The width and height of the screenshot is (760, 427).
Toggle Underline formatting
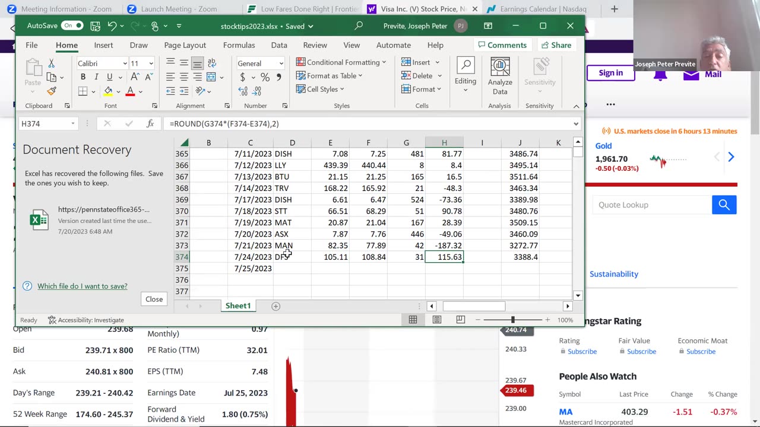click(x=109, y=77)
